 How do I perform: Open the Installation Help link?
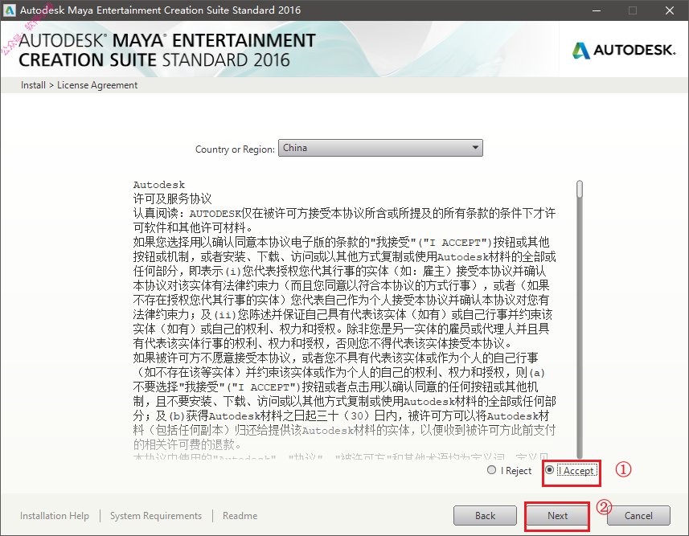[55, 515]
